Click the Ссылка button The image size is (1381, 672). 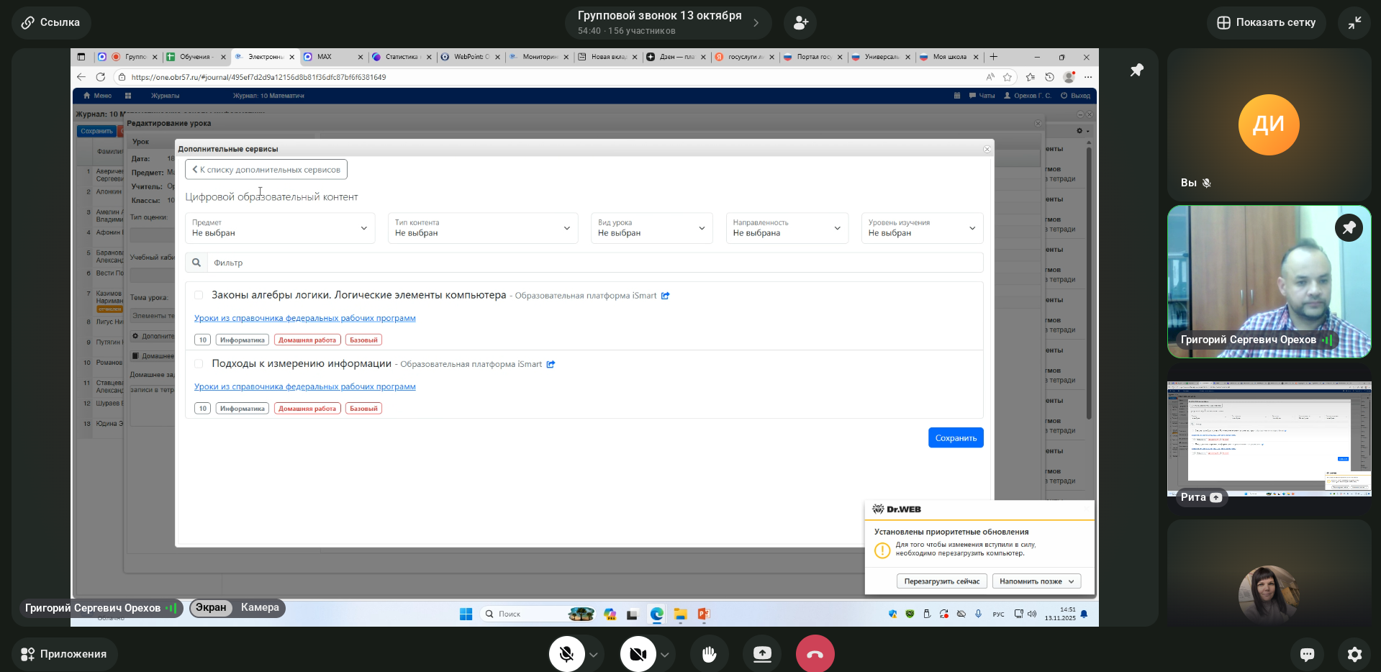[x=51, y=23]
